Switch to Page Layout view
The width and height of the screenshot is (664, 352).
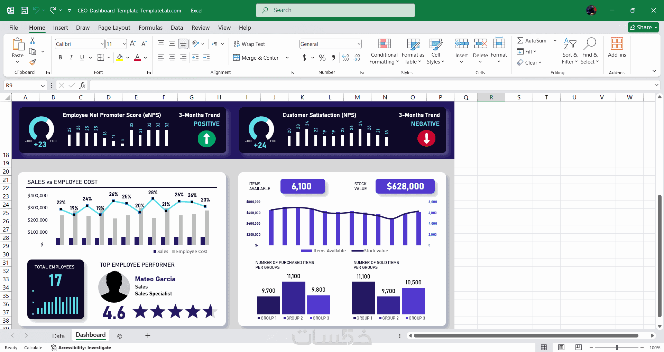coord(561,347)
